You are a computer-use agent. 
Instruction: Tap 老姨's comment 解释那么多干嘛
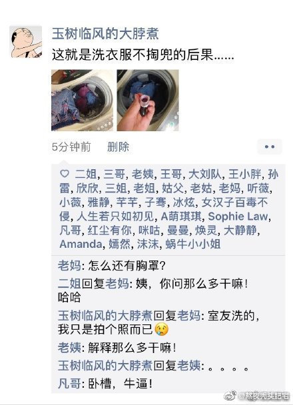117,348
